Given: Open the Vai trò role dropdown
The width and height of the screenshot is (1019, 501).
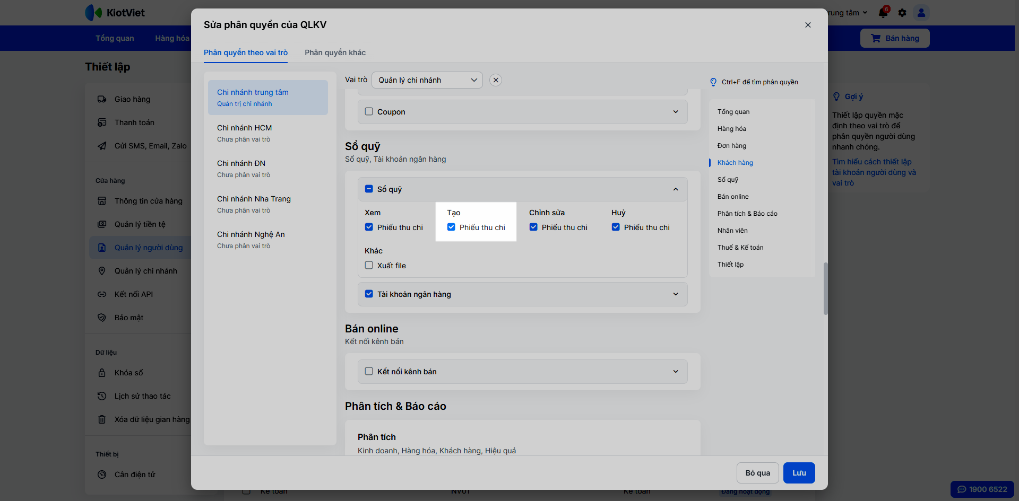Looking at the screenshot, I should tap(427, 80).
